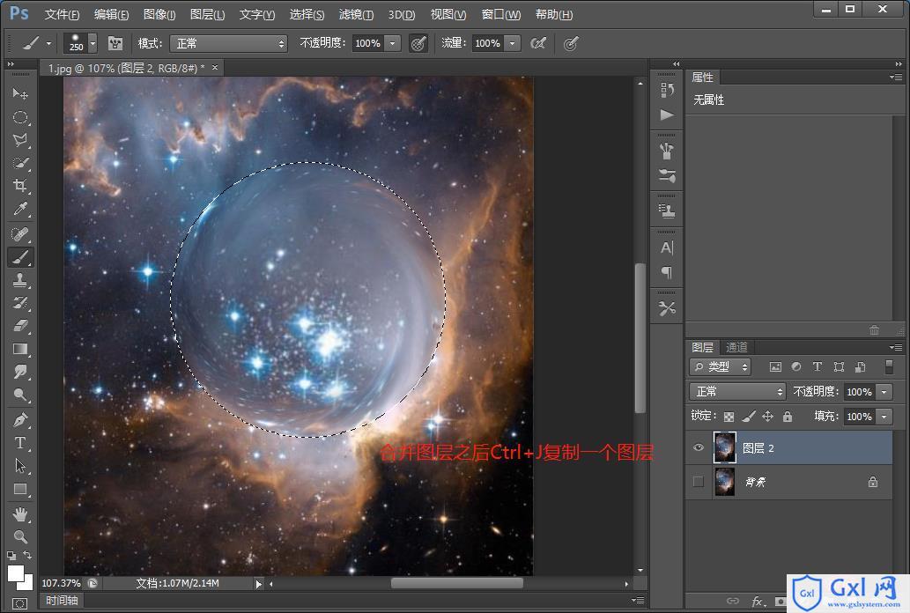Toggle lock position icon
The image size is (910, 613).
pos(768,417)
